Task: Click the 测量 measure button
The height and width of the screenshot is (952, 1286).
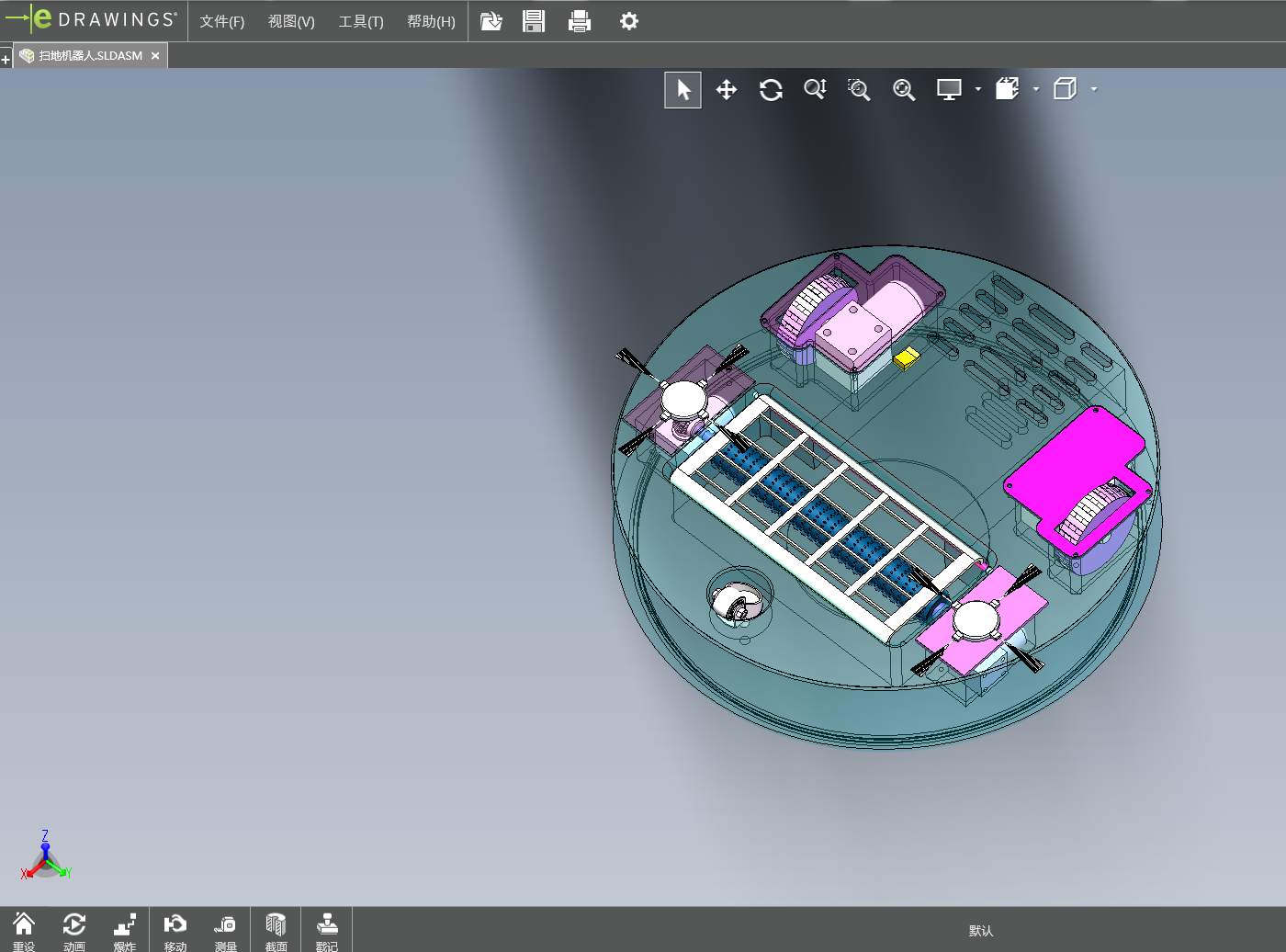Action: [226, 930]
